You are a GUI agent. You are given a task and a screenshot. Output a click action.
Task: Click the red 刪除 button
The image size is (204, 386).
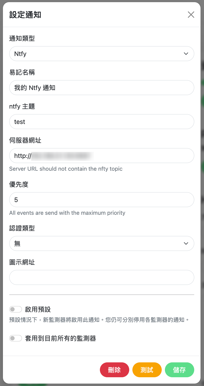point(114,370)
